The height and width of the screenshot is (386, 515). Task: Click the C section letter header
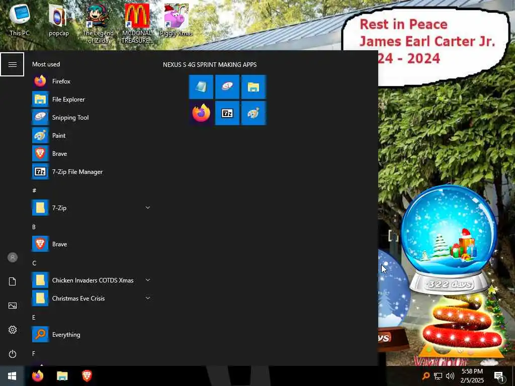pyautogui.click(x=34, y=263)
